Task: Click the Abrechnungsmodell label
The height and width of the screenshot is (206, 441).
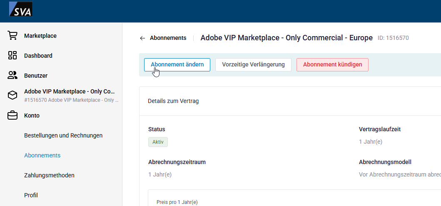Action: (x=385, y=162)
